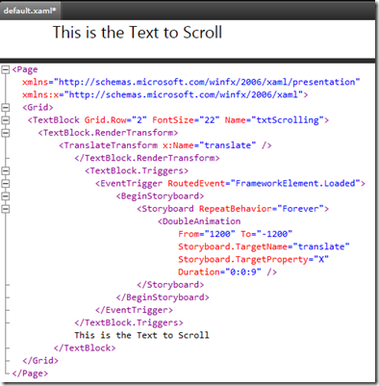
Task: Click the FontSize="22" attribute
Action: (186, 120)
